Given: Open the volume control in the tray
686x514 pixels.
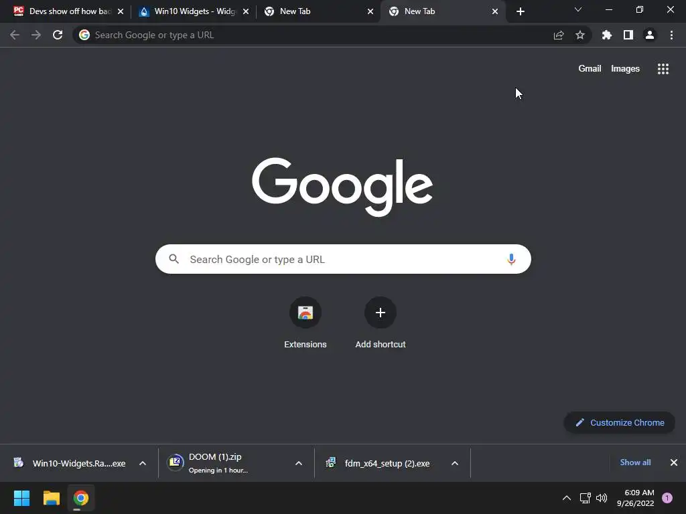Looking at the screenshot, I should tap(602, 498).
